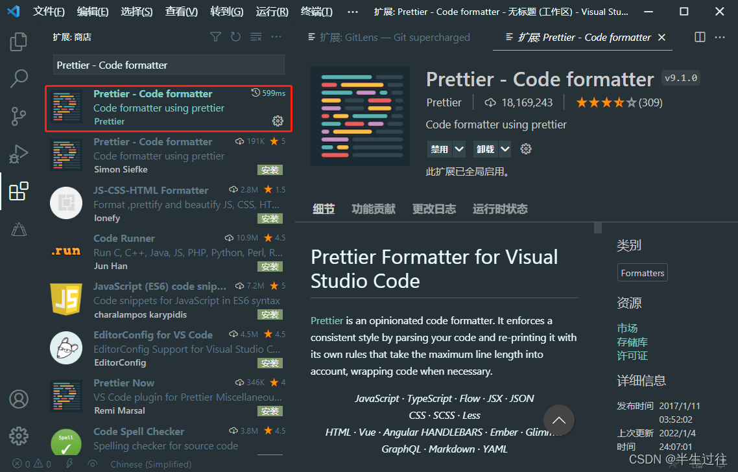Clear extensions search results icon
738x472 pixels.
pyautogui.click(x=256, y=37)
